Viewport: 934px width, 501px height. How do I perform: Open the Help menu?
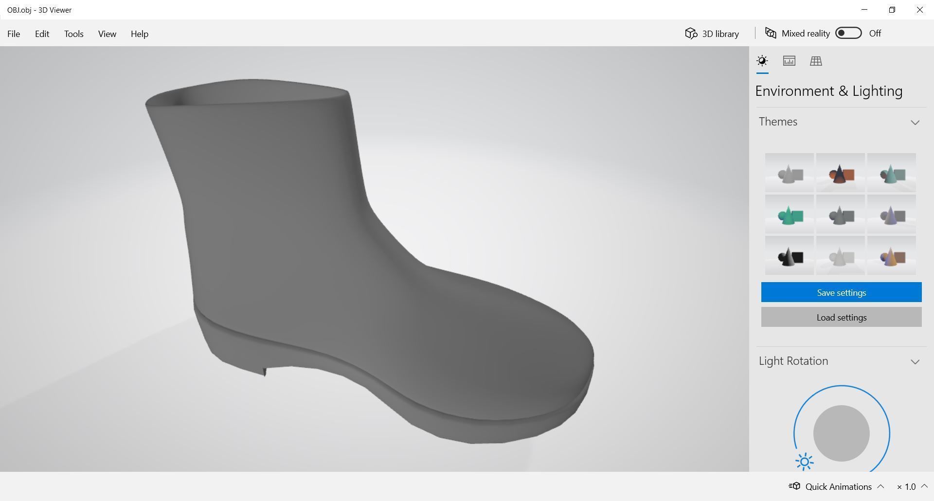click(140, 34)
